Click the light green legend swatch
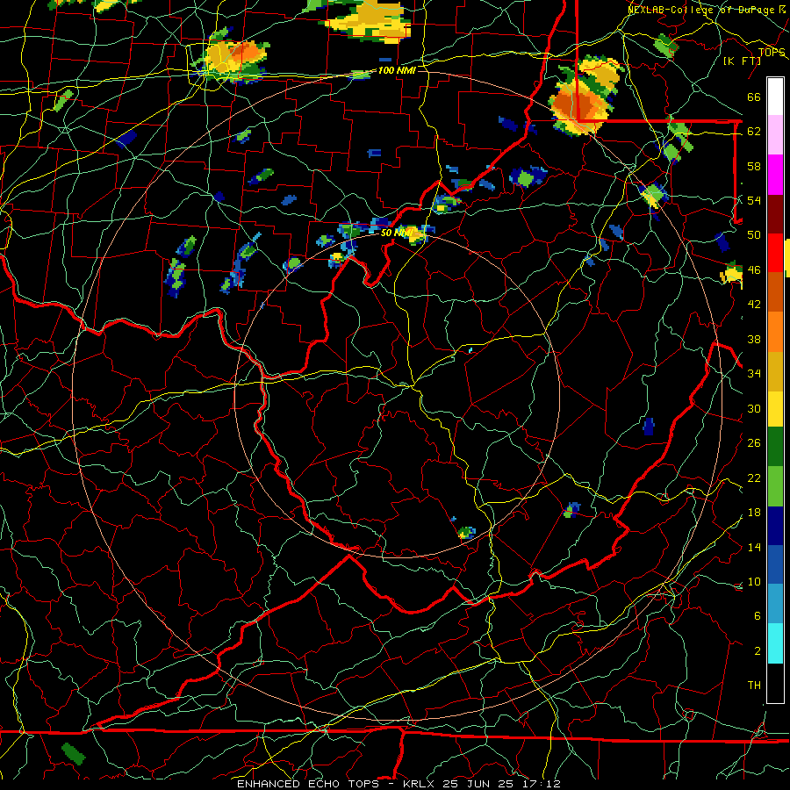The height and width of the screenshot is (790, 790). point(775,485)
